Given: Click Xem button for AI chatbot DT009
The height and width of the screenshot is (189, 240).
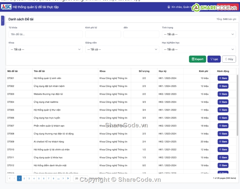Looking at the screenshot, I should (x=223, y=142).
